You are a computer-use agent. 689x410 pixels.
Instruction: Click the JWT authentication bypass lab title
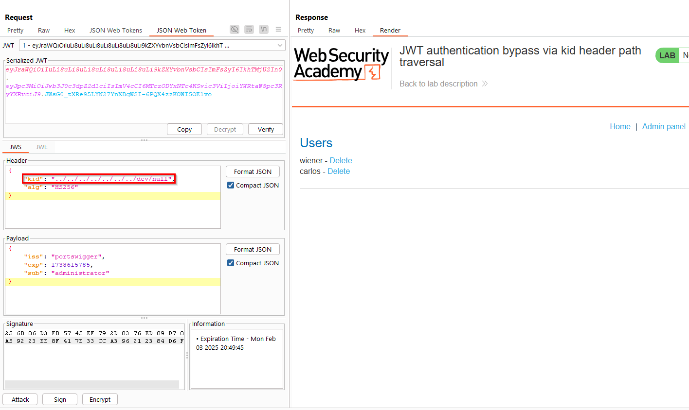520,56
